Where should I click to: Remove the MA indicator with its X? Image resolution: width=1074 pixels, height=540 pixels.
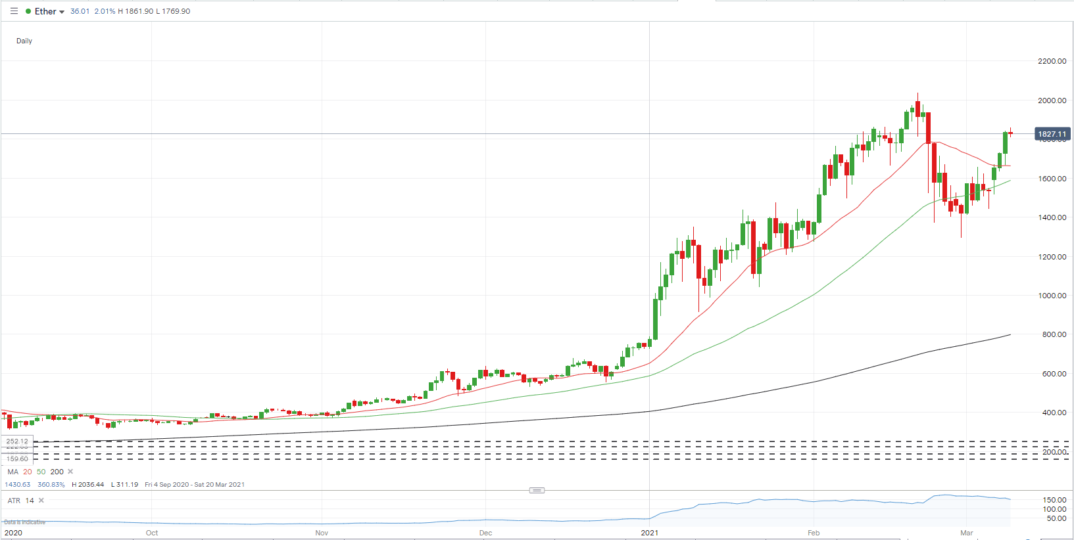pyautogui.click(x=70, y=472)
